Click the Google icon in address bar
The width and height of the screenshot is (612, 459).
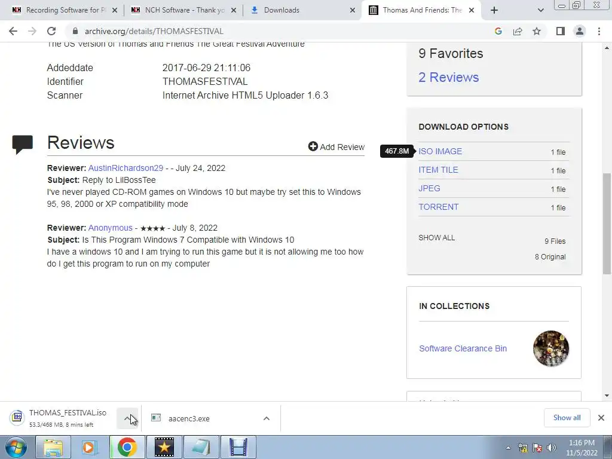pos(498,31)
